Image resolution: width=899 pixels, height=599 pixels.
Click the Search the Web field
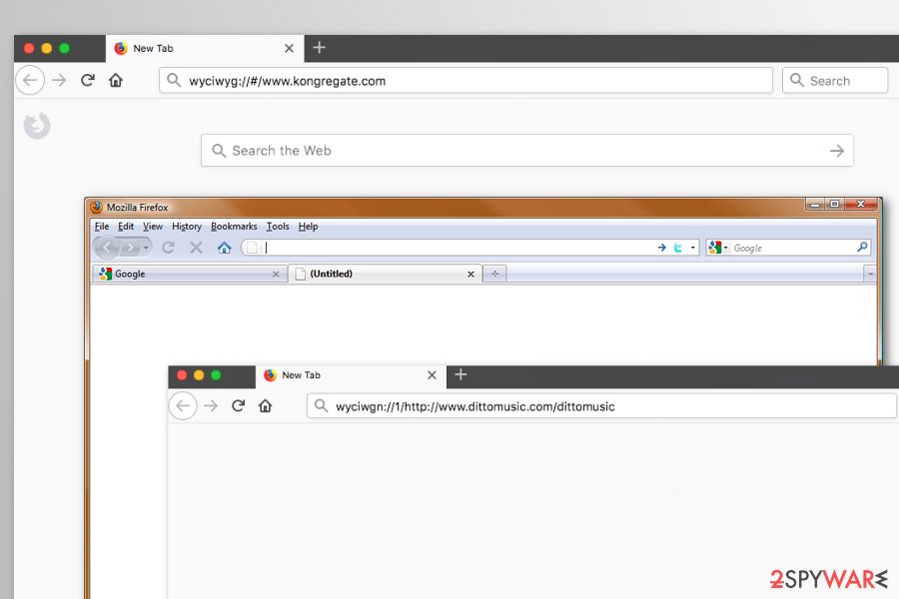(526, 151)
